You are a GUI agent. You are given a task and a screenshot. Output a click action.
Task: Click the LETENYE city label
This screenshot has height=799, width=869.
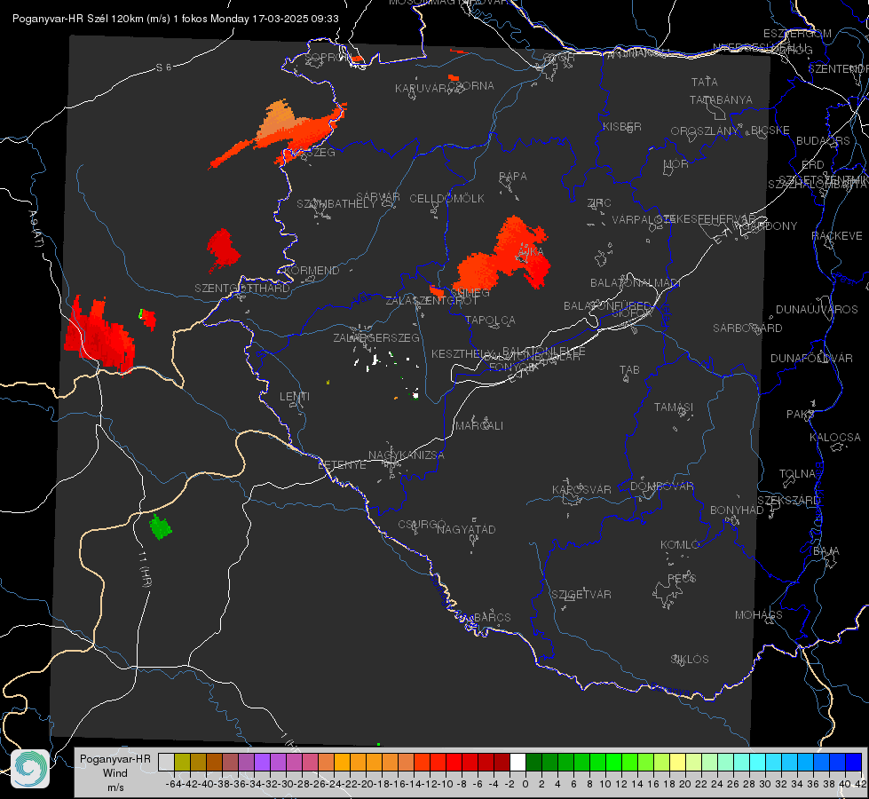(342, 465)
